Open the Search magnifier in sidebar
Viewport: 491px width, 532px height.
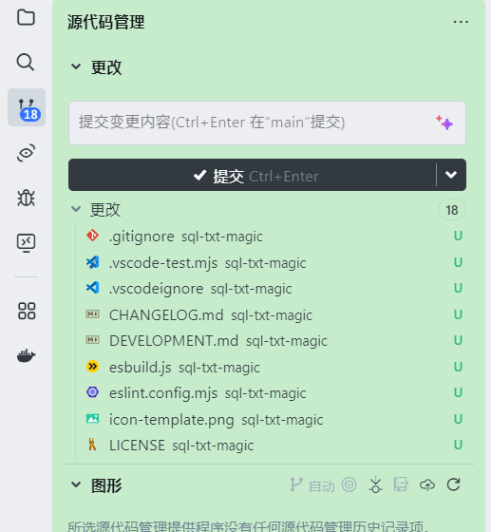point(26,62)
